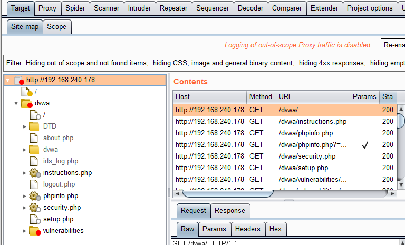
Task: Click the Re-enable logging button
Action: click(x=393, y=45)
